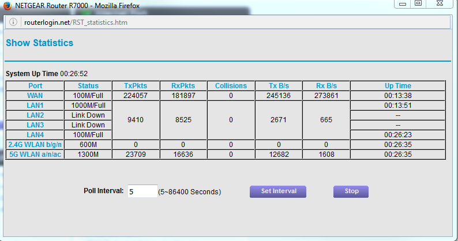Select the LAN1 port label
Viewport: 458px width, 241px height.
click(35, 106)
